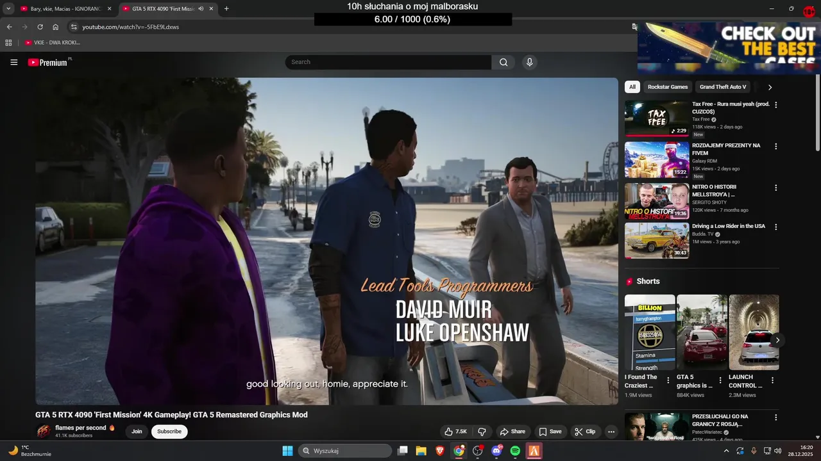Open more actions for the video
Viewport: 821px width, 461px height.
coord(611,432)
